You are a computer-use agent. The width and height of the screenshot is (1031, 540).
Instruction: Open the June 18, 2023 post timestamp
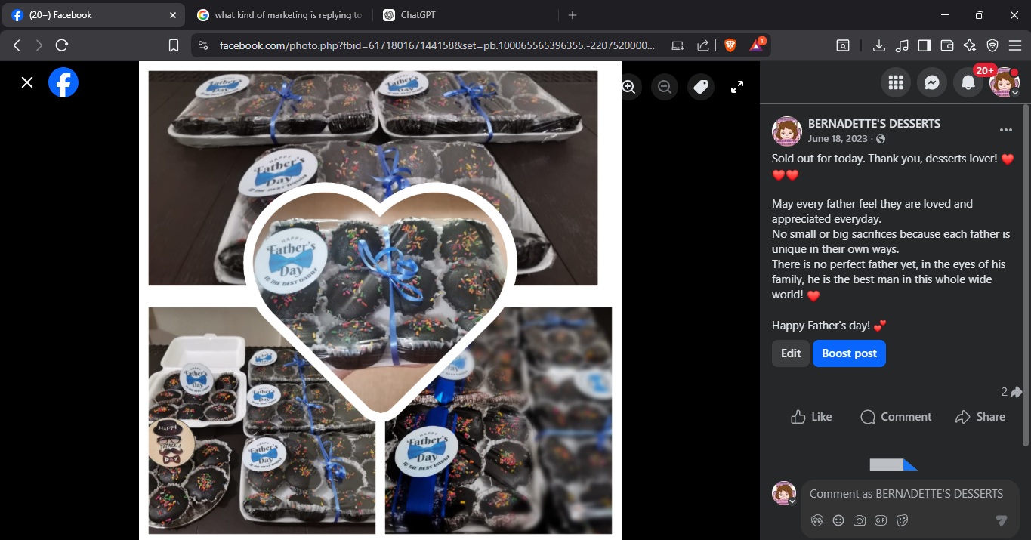(839, 139)
